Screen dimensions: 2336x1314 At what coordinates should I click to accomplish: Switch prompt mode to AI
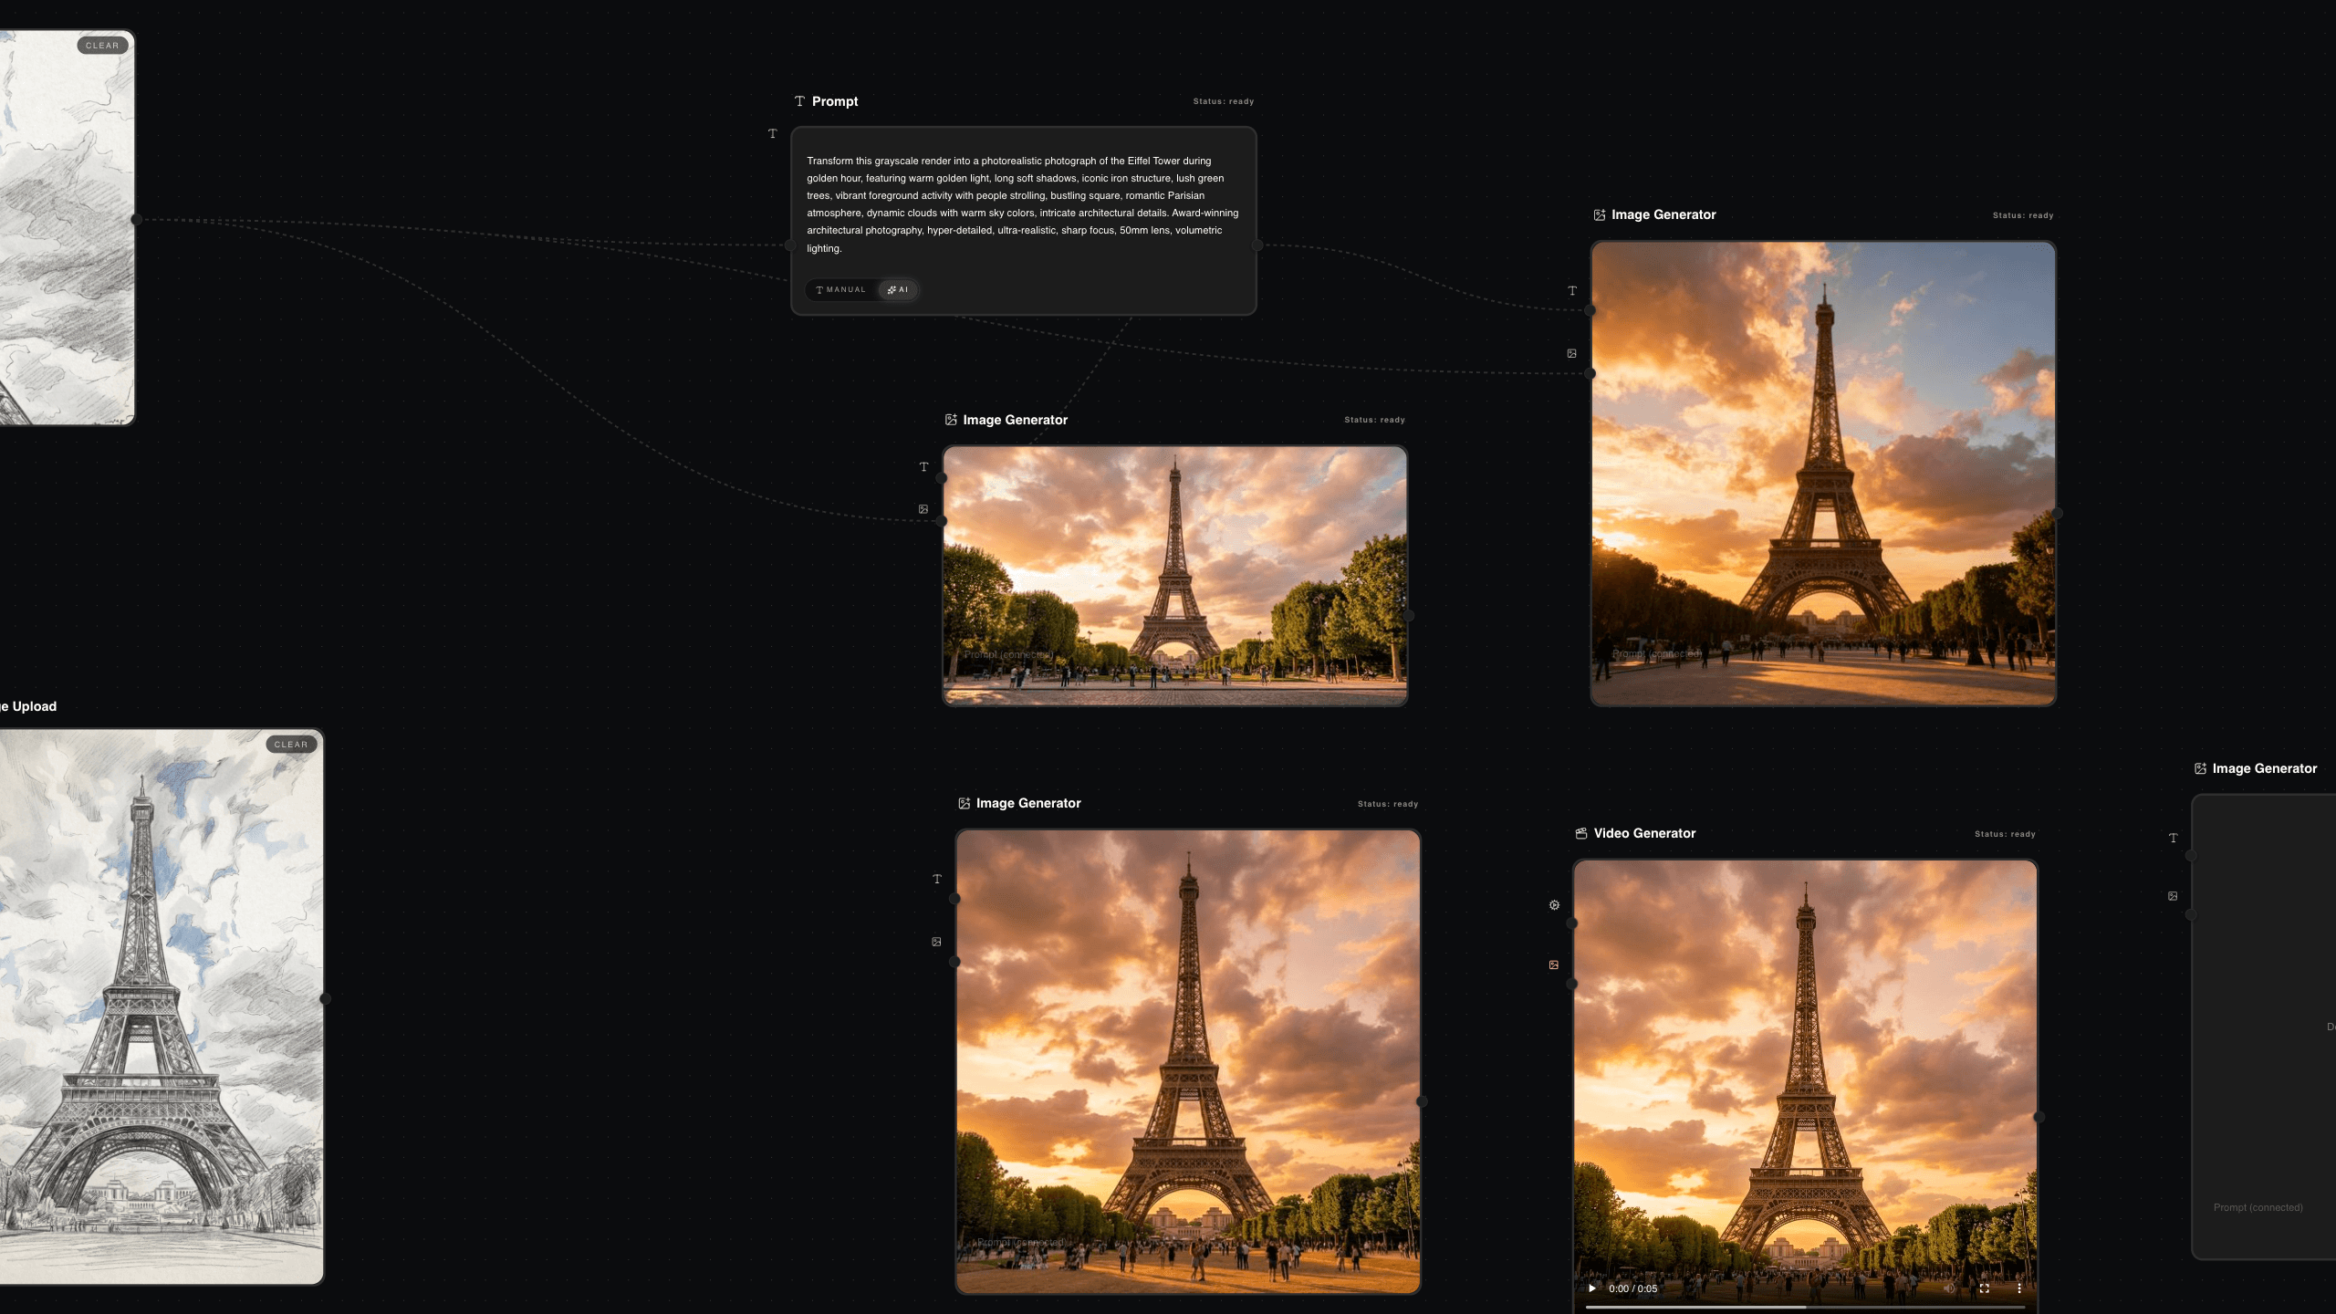(898, 290)
